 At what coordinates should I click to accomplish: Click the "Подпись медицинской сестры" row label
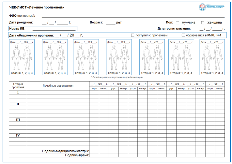point(66,151)
